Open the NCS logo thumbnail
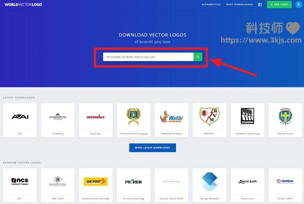The width and height of the screenshot is (304, 204). (20, 181)
